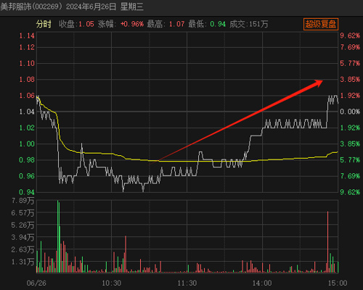Click the 11:30 time axis label
This screenshot has width=363, height=290.
coord(187,283)
